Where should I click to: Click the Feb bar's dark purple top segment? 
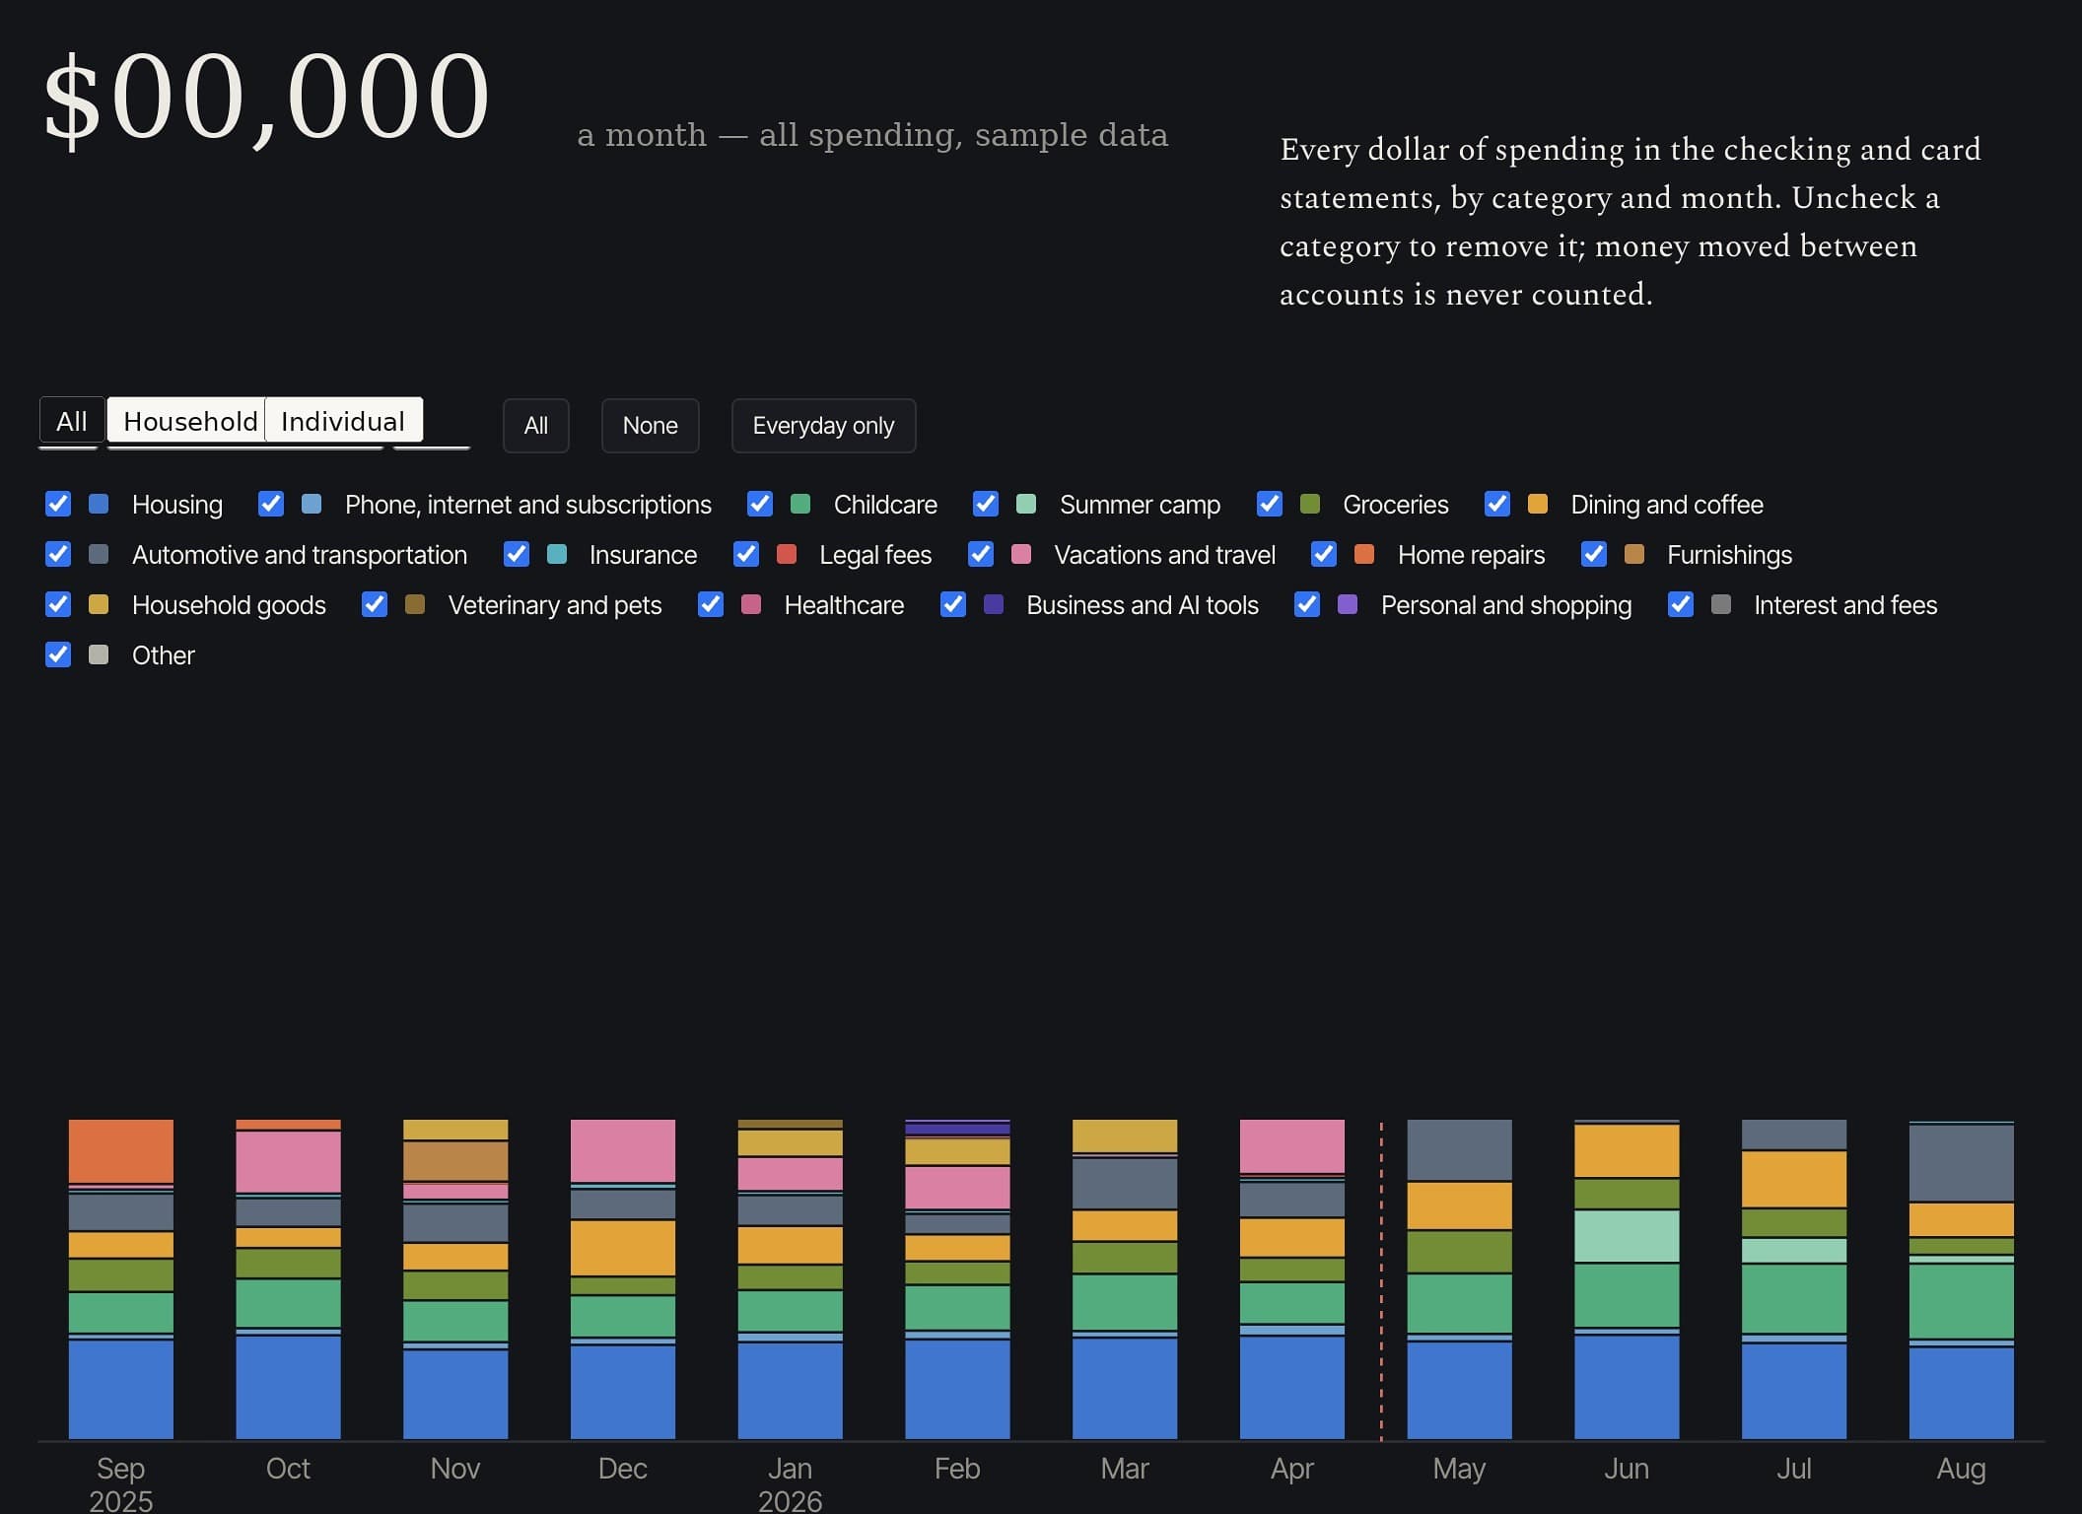pos(957,1130)
